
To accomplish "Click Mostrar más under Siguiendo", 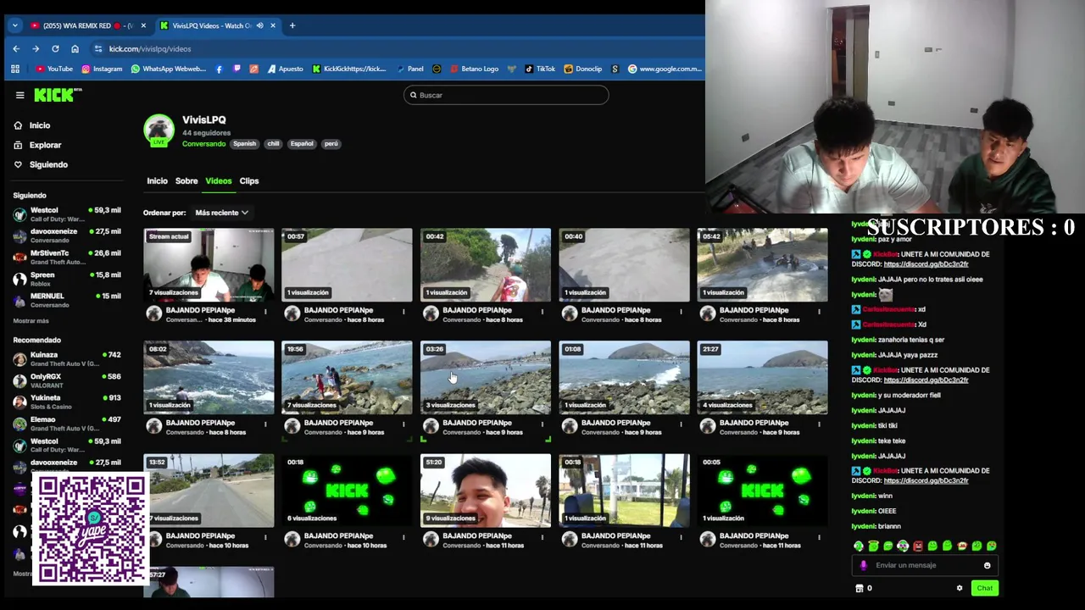I will tap(31, 321).
